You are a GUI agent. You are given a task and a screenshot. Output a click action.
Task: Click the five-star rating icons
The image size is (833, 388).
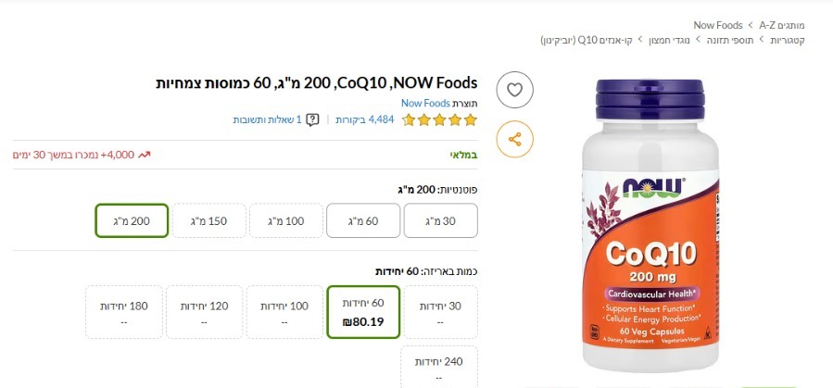[440, 119]
